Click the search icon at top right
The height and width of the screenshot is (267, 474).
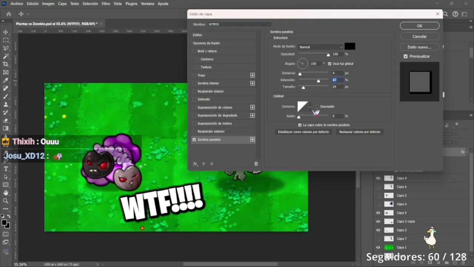446,14
